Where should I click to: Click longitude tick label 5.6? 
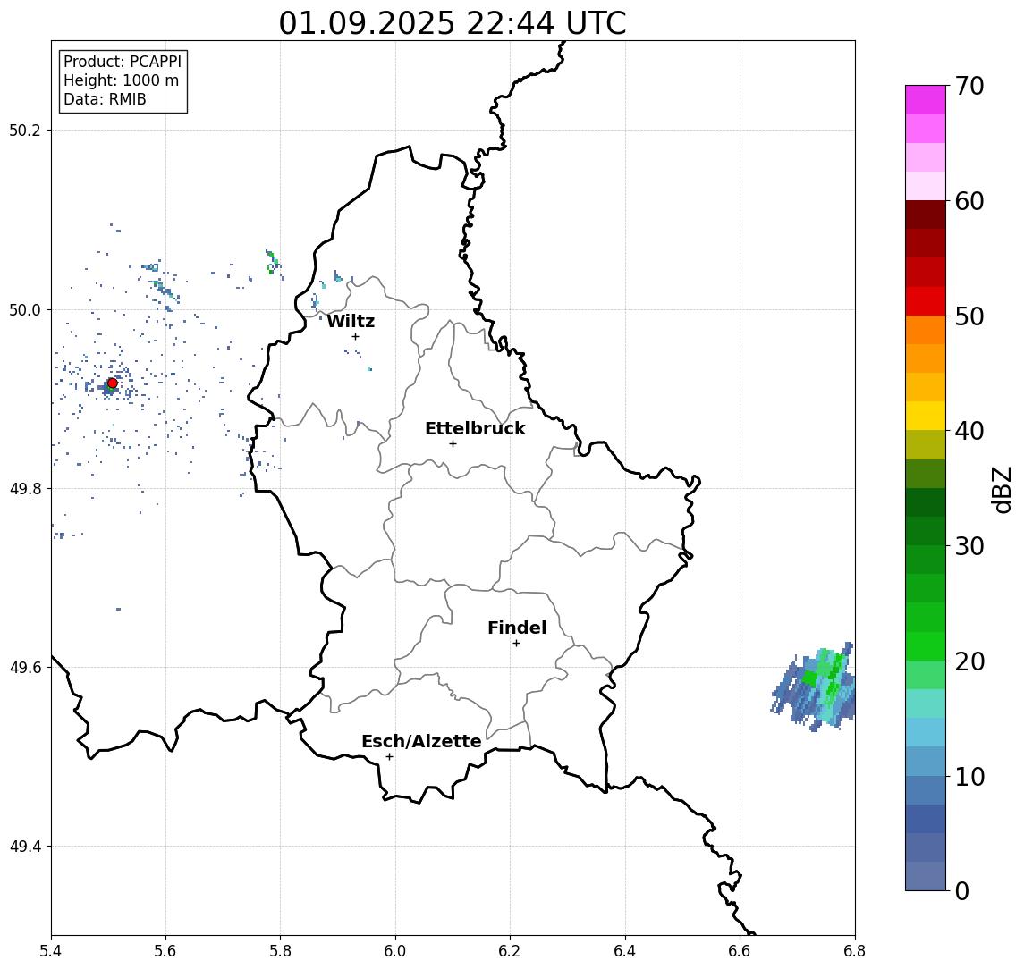(165, 951)
